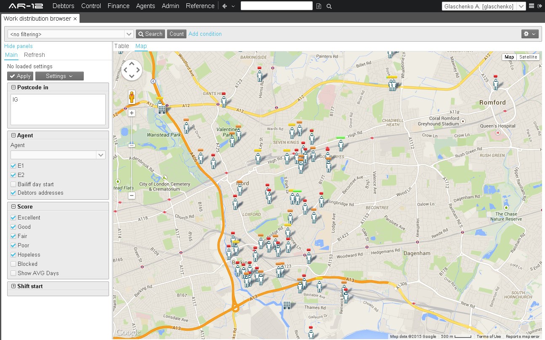Switch to the Table tab
This screenshot has height=340, width=545.
tap(122, 46)
